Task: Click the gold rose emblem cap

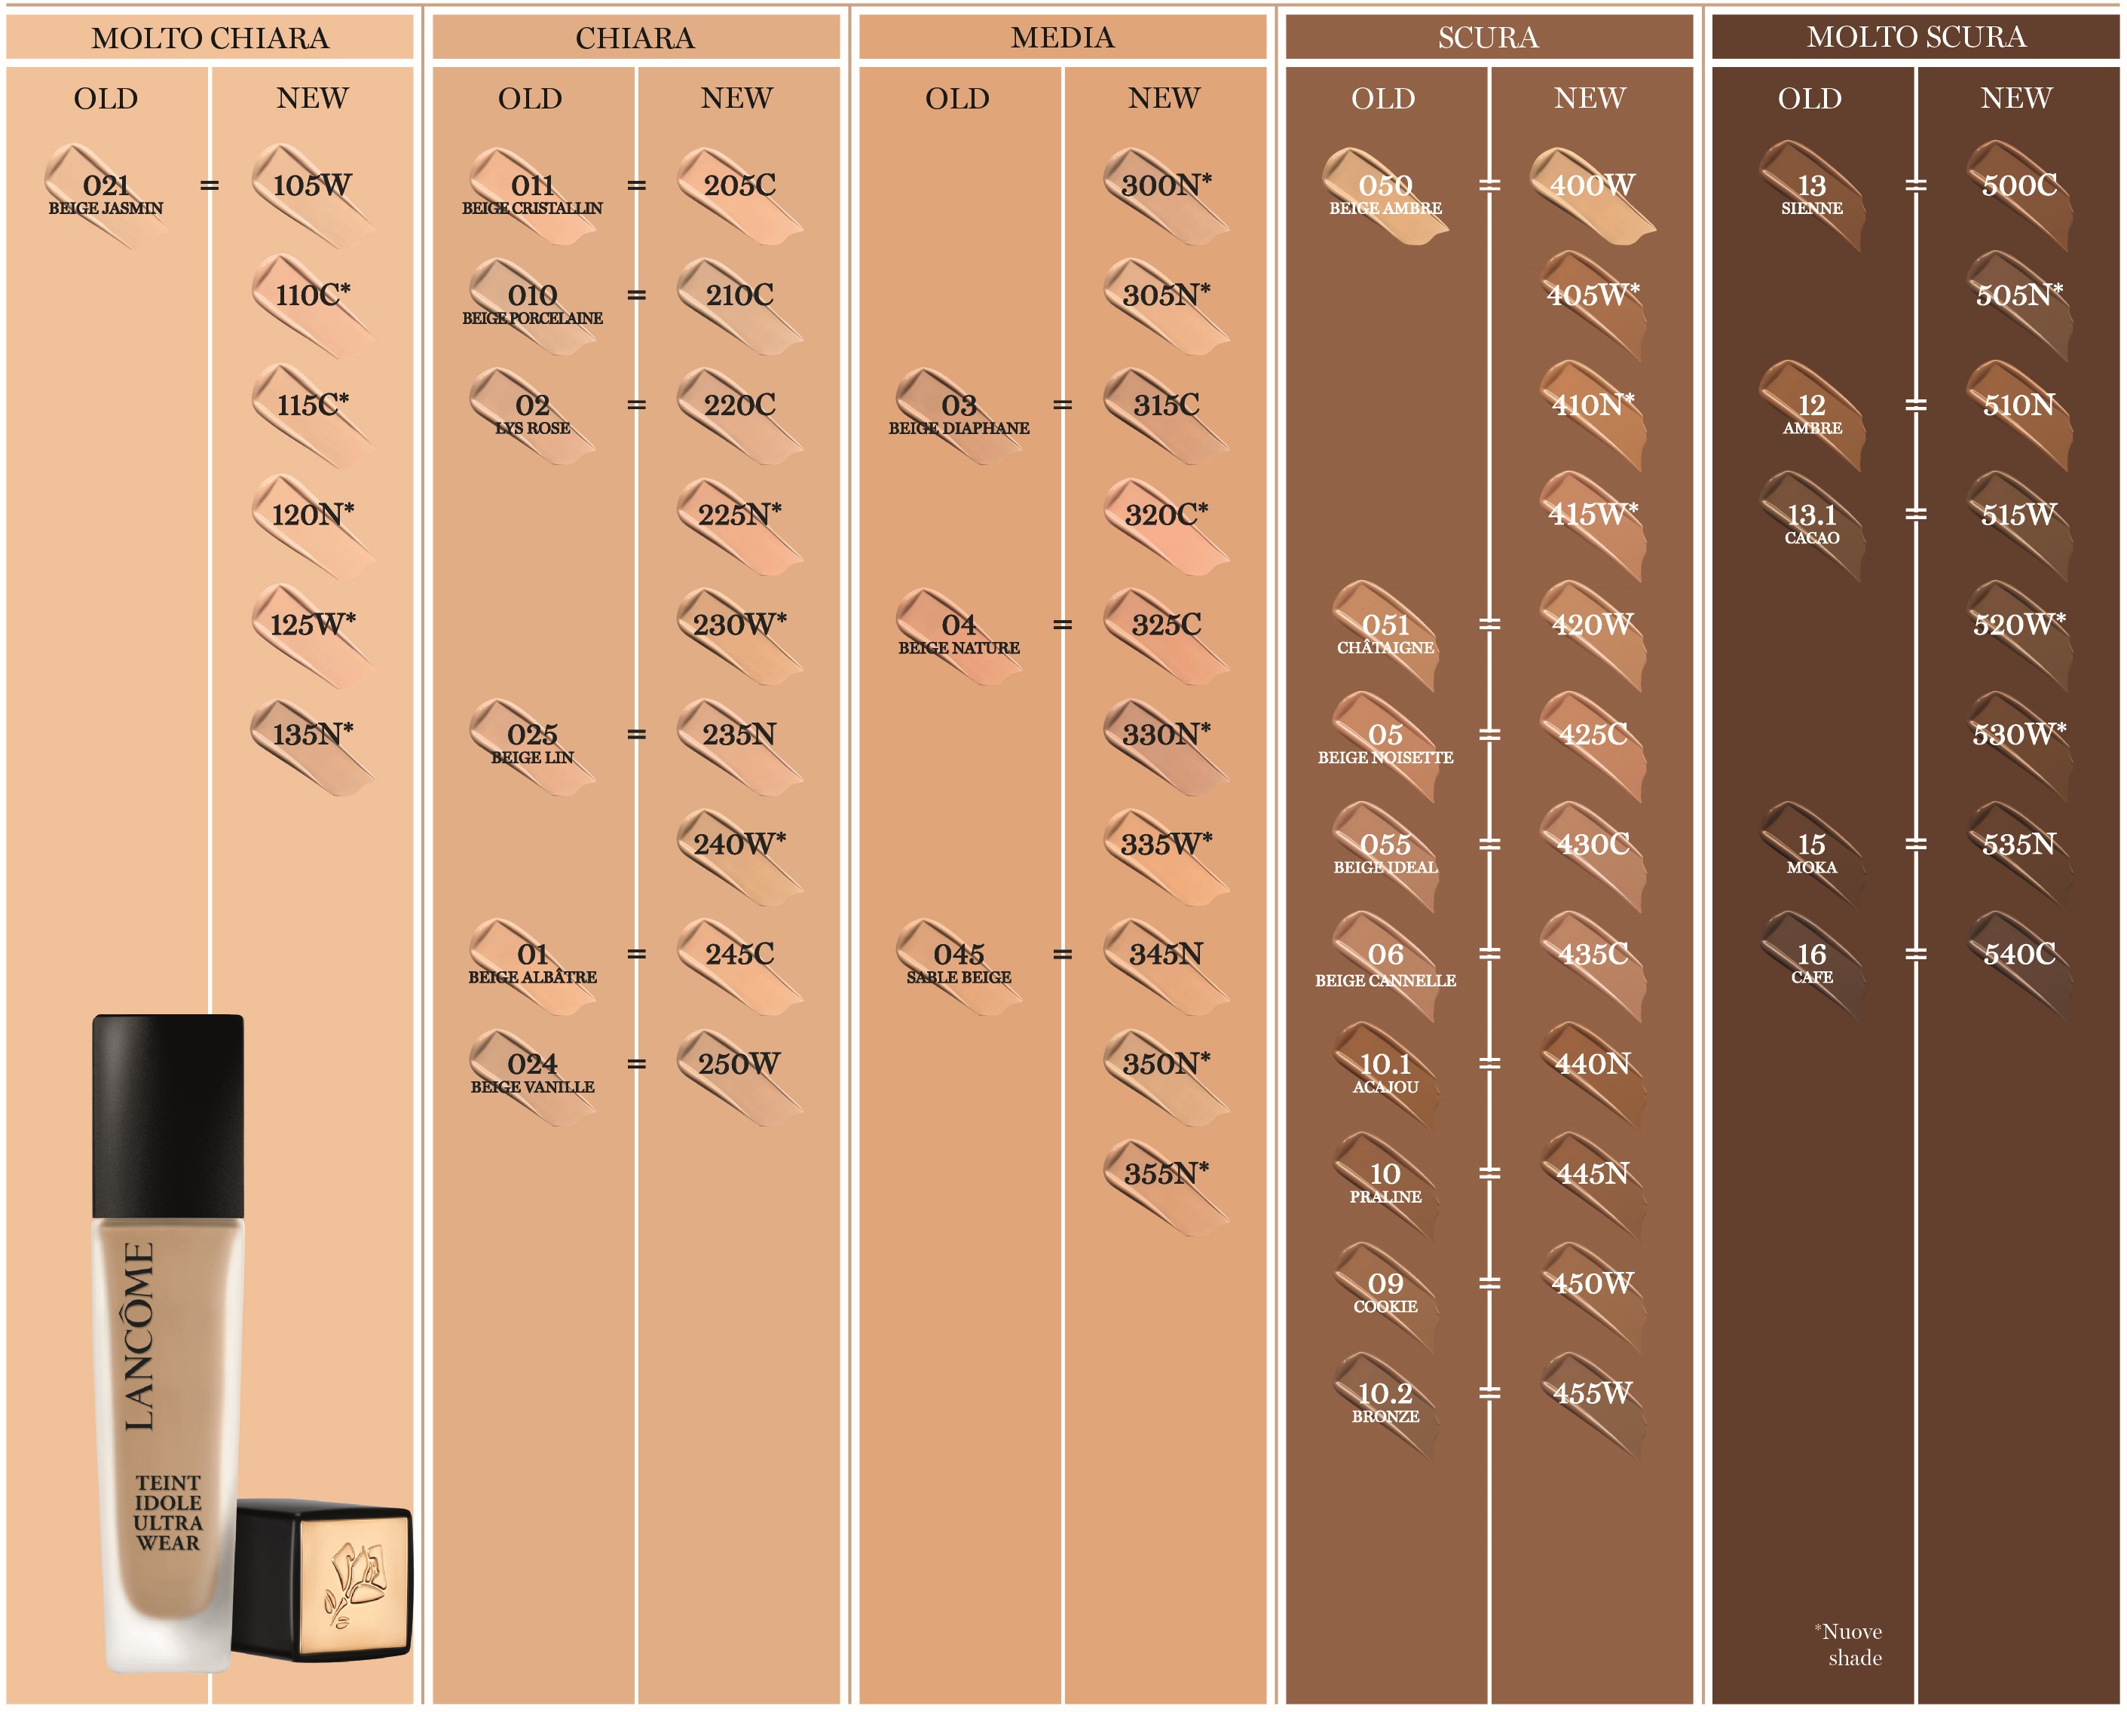Action: (x=323, y=1580)
